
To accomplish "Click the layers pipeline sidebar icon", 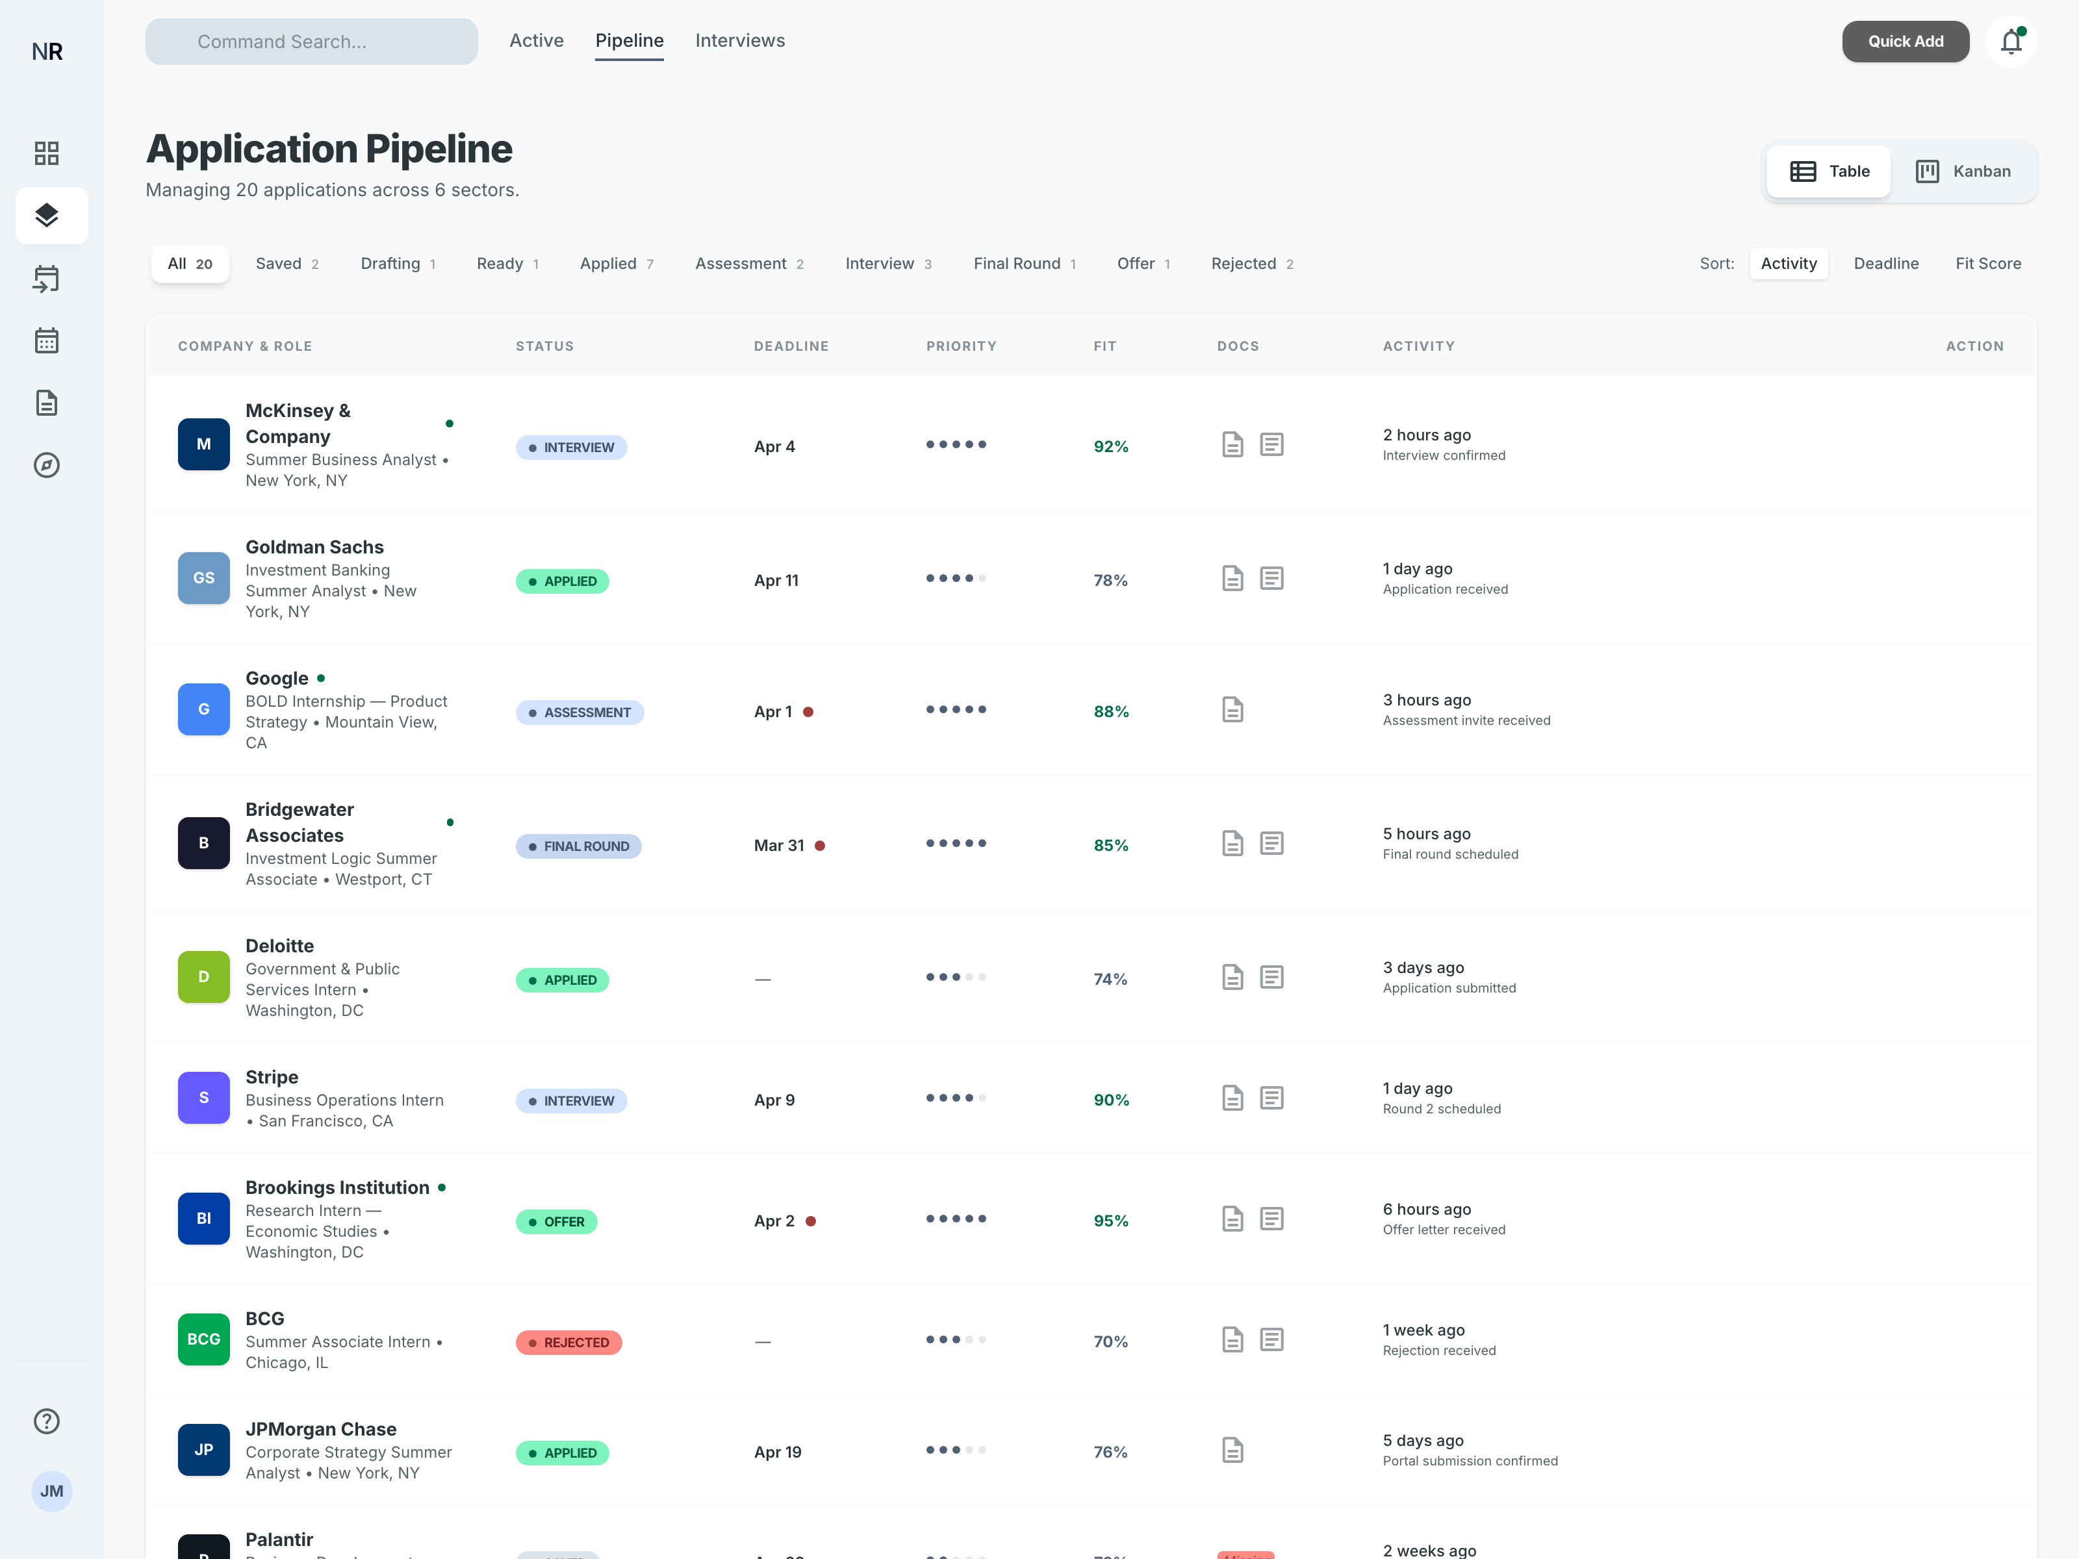I will pyautogui.click(x=47, y=215).
